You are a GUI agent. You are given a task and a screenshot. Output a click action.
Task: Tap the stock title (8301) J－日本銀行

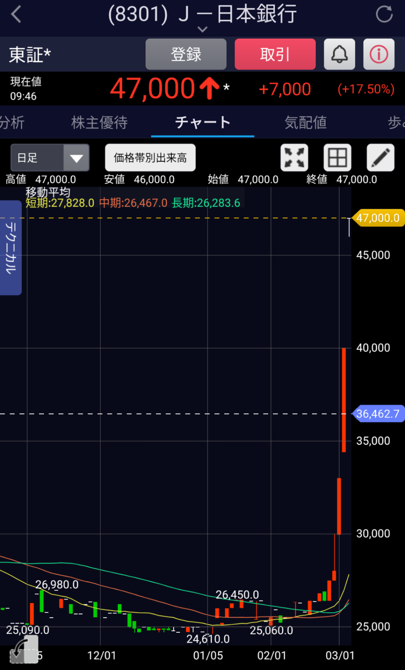[x=202, y=14]
